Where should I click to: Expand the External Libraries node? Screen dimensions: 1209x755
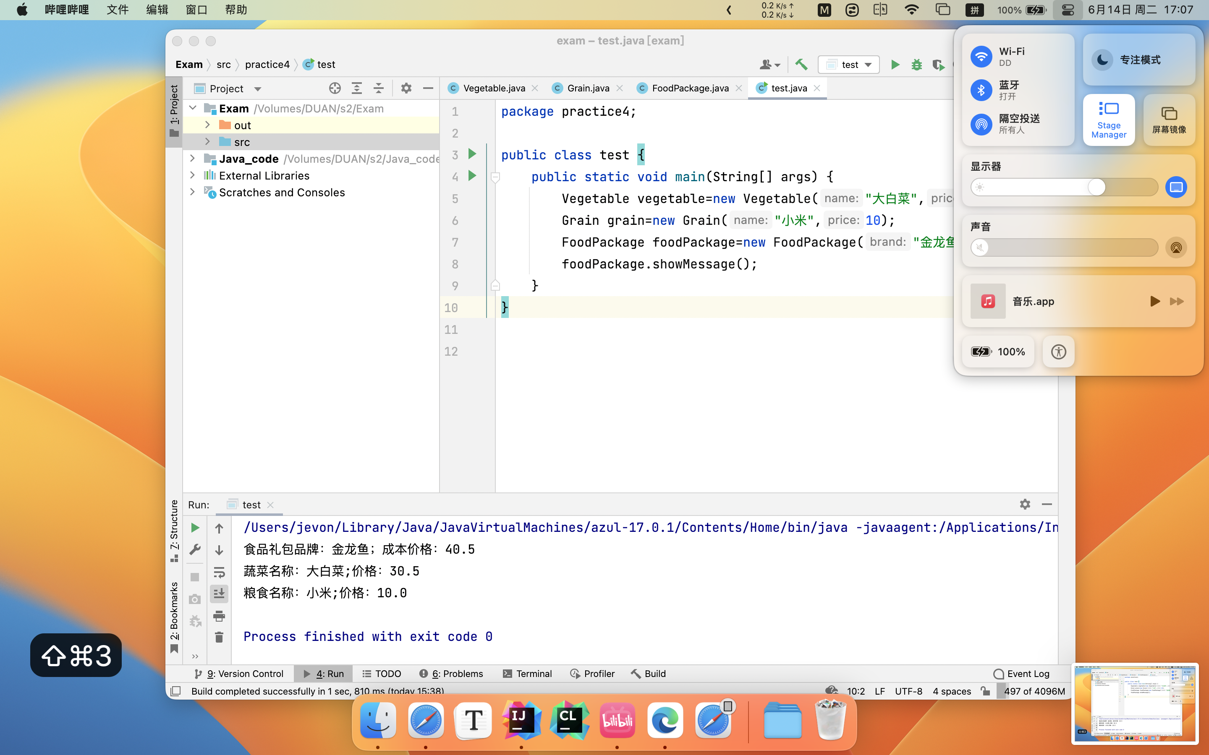[192, 175]
